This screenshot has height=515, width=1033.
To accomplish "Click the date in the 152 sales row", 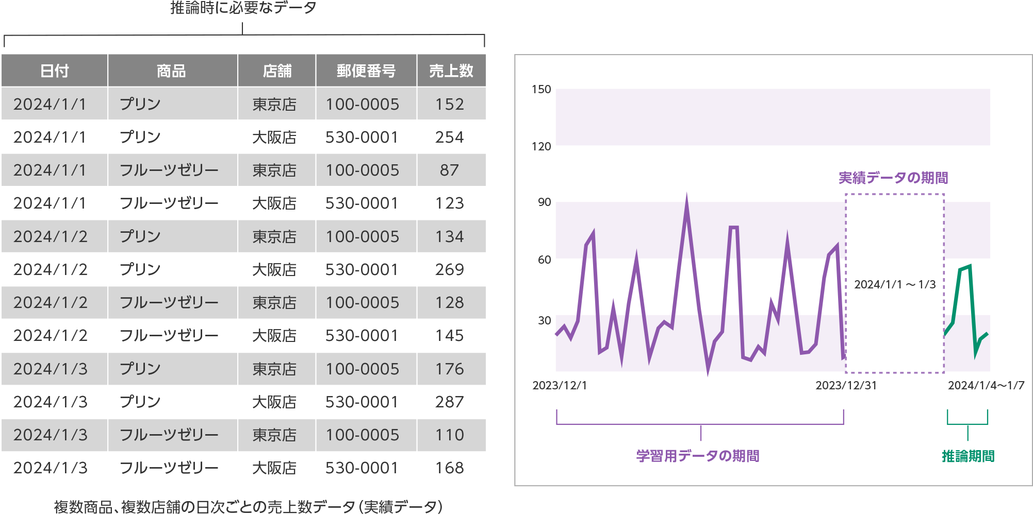I will click(50, 104).
